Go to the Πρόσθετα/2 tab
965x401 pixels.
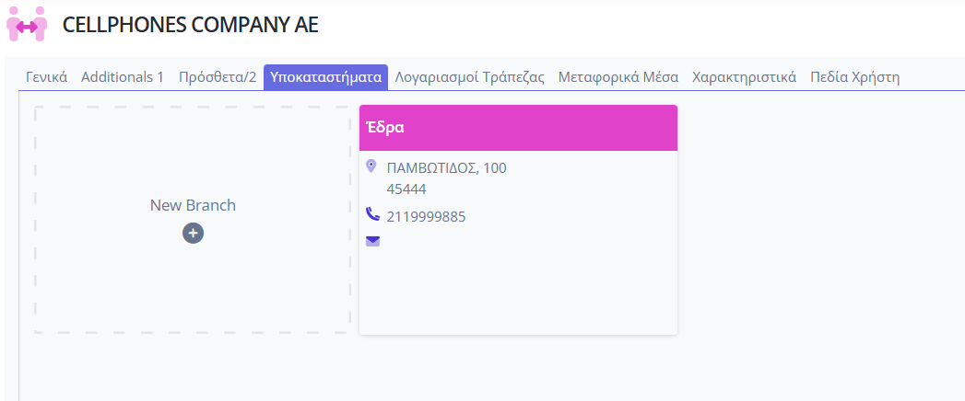218,77
